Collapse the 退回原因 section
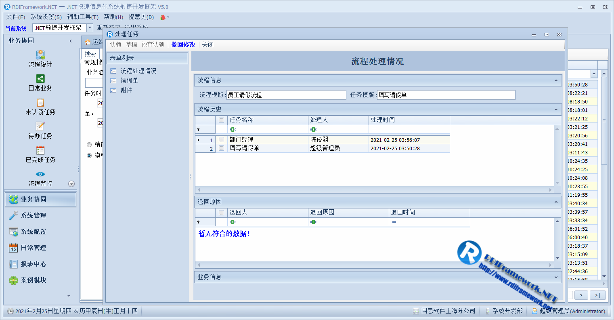This screenshot has width=614, height=320. pos(556,202)
